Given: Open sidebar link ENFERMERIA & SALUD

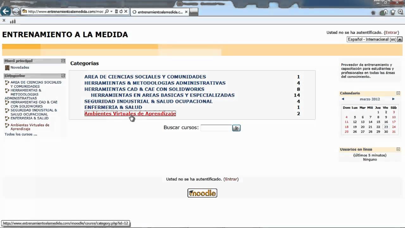Looking at the screenshot, I should 29,118.
